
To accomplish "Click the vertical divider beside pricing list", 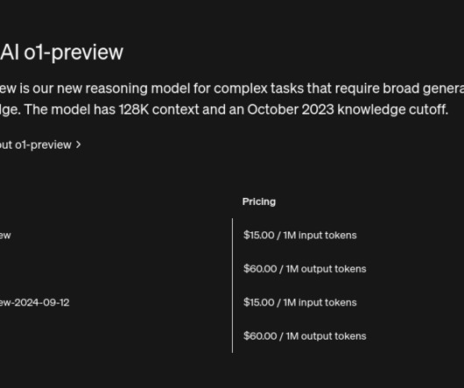I will pyautogui.click(x=232, y=286).
